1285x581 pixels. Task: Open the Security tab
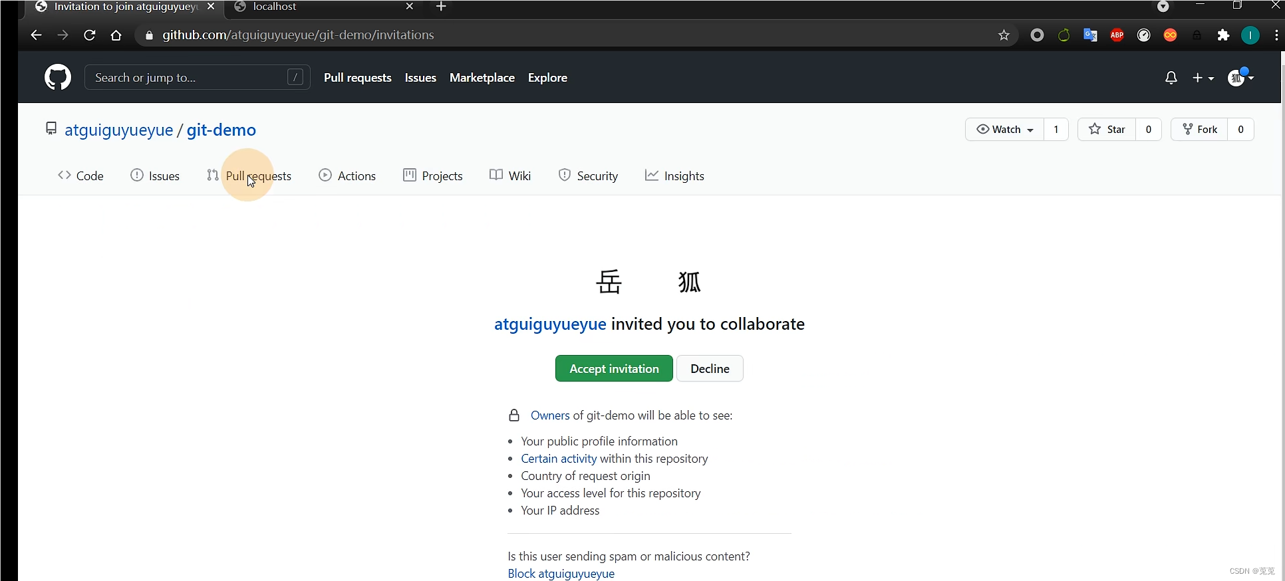point(589,175)
